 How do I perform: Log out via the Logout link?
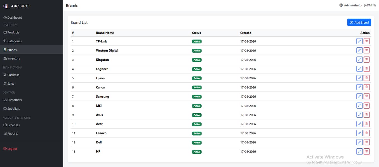point(31,149)
